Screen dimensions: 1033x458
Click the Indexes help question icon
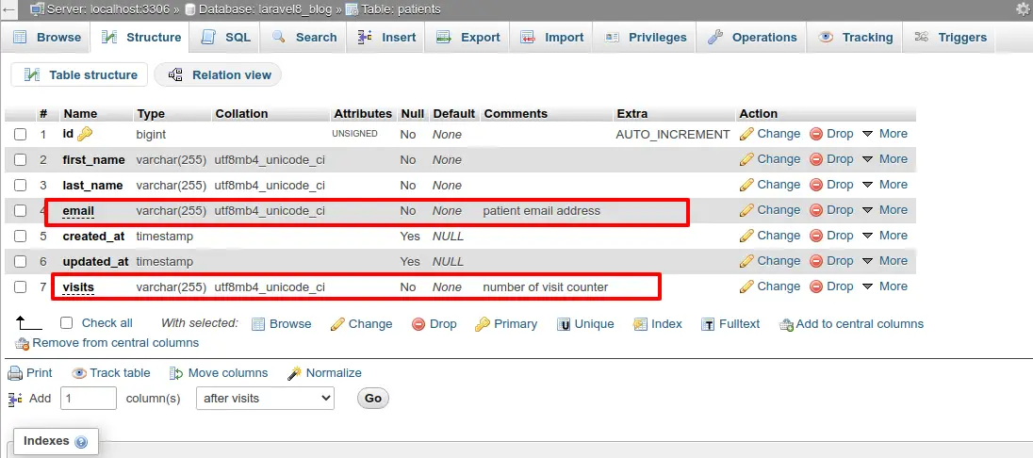81,442
